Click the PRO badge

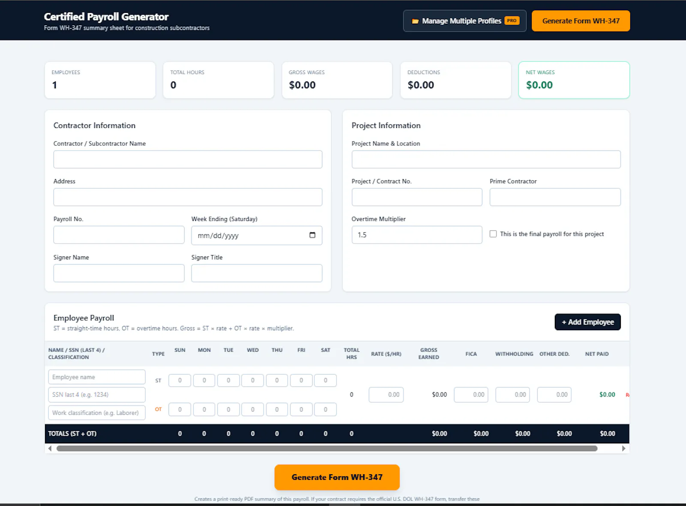tap(512, 21)
